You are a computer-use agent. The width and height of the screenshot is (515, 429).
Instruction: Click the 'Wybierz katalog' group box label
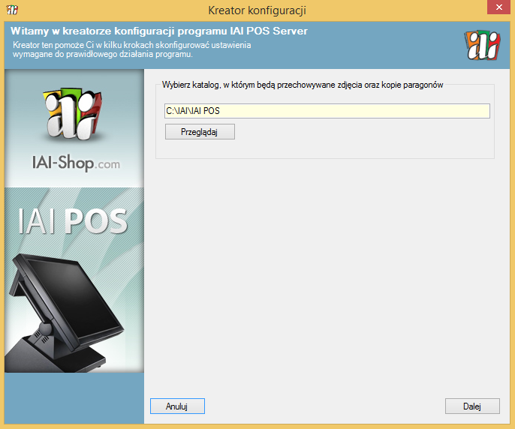(x=303, y=85)
